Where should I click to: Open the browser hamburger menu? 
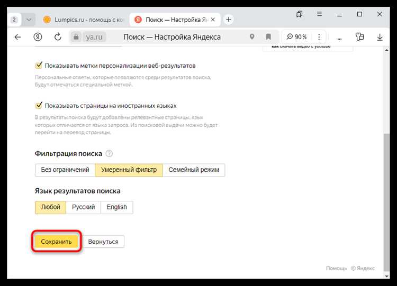coord(320,14)
